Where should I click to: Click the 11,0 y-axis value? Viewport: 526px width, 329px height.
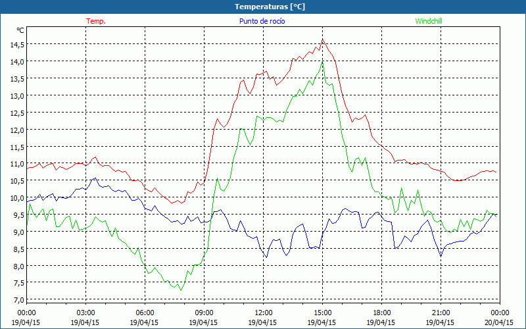(x=17, y=164)
